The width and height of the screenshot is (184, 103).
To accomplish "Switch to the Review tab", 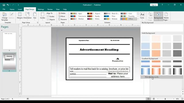I will tap(50, 9).
